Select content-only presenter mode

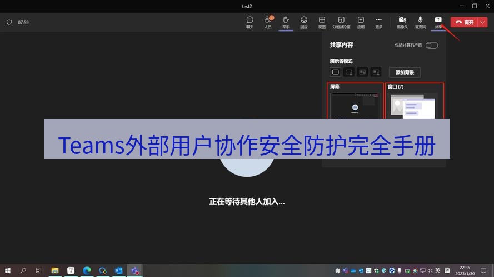click(336, 72)
